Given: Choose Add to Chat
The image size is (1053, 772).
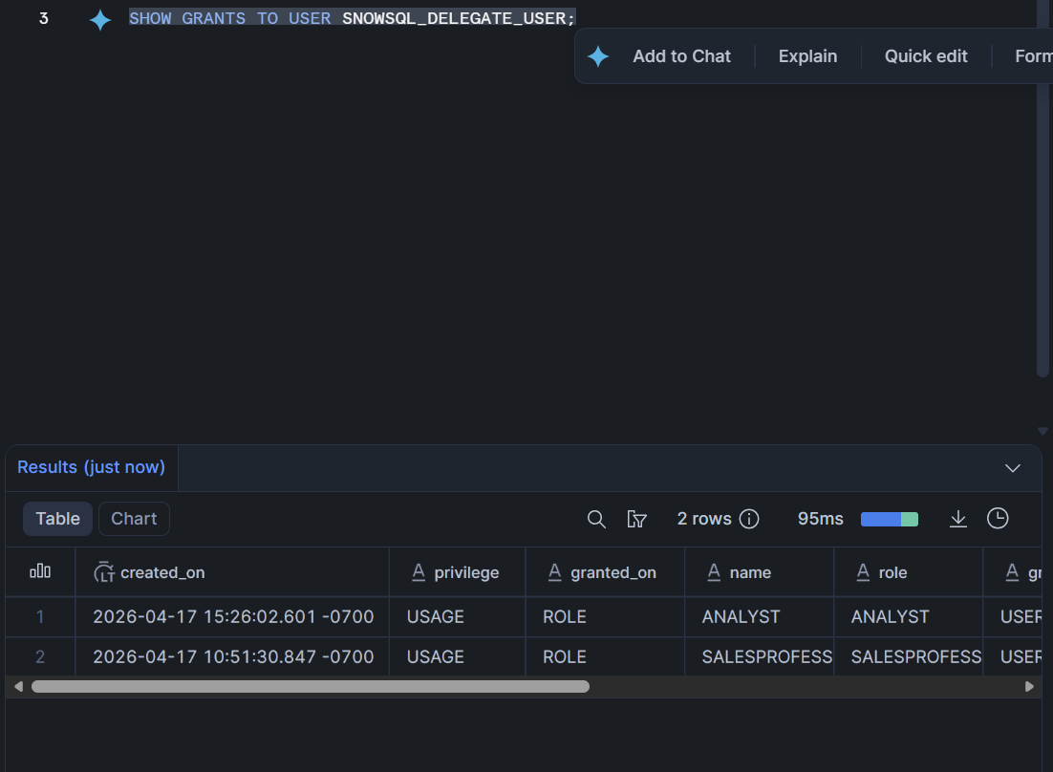Looking at the screenshot, I should (x=681, y=56).
